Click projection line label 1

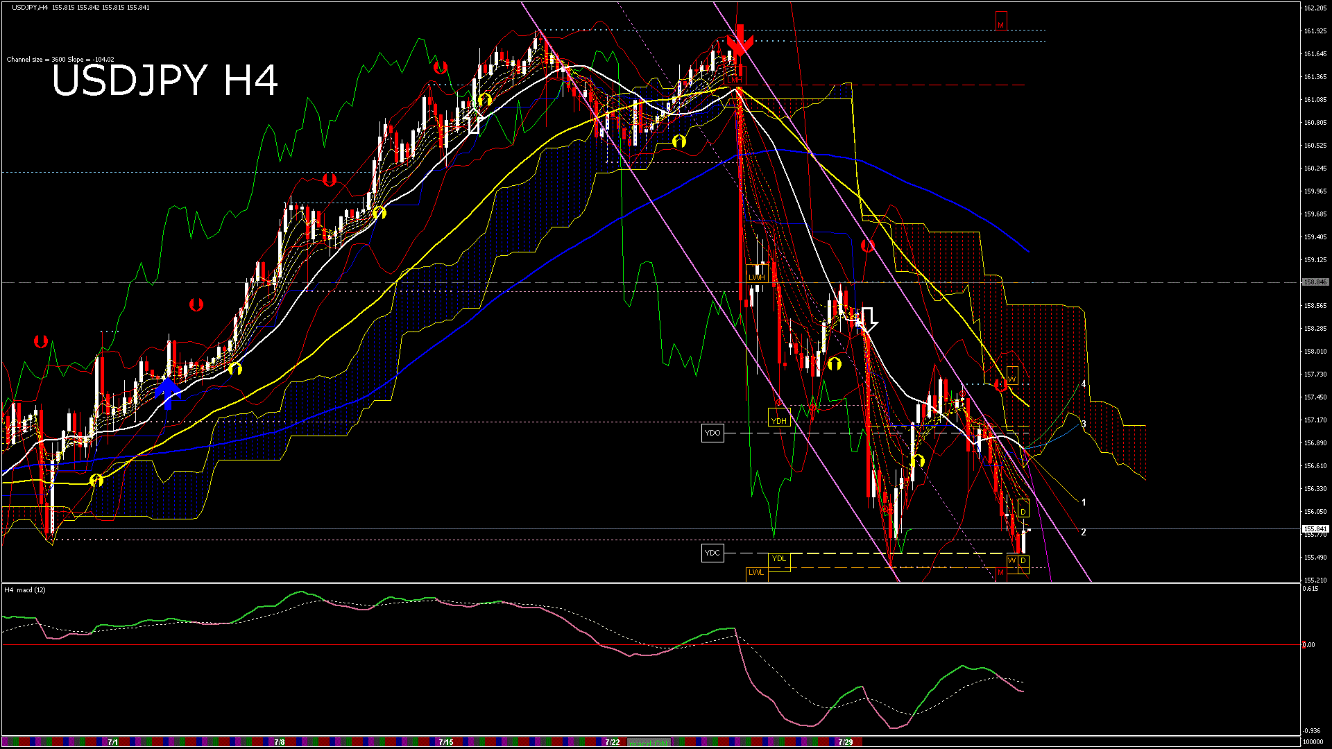point(1084,502)
